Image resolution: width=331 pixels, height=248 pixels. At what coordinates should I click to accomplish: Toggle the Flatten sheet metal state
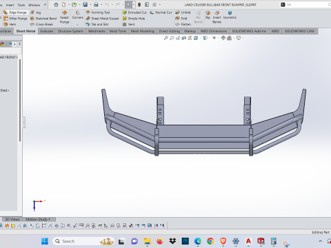click(183, 24)
